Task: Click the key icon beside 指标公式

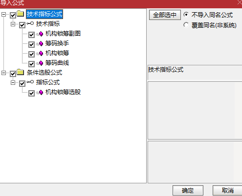Action: [30, 82]
